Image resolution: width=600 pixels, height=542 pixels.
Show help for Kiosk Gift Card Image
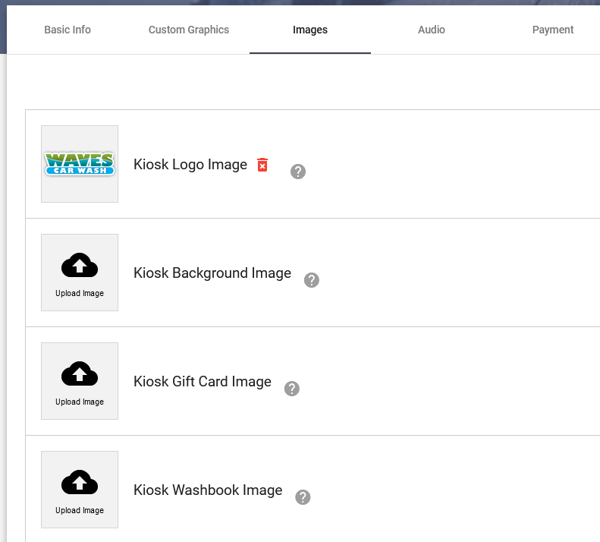coord(291,389)
